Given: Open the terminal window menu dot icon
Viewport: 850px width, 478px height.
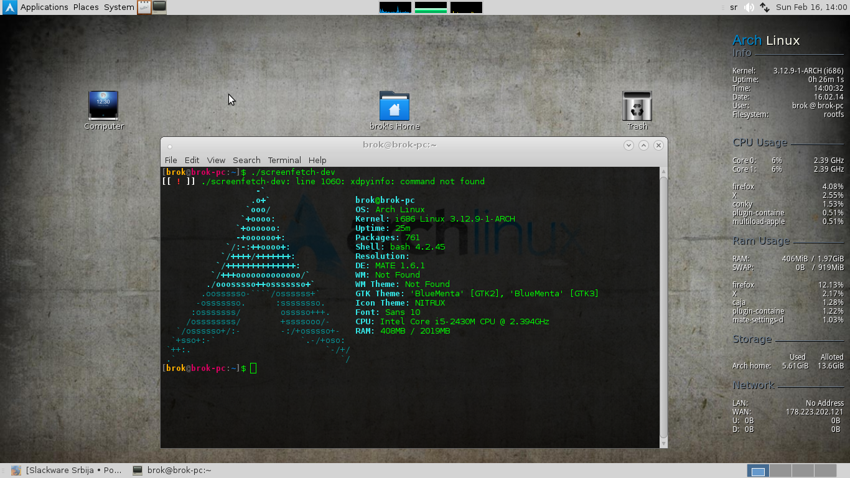Looking at the screenshot, I should tap(169, 147).
